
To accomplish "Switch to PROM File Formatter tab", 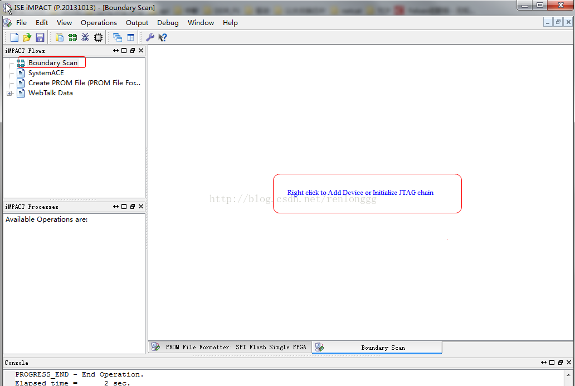I will pyautogui.click(x=230, y=347).
